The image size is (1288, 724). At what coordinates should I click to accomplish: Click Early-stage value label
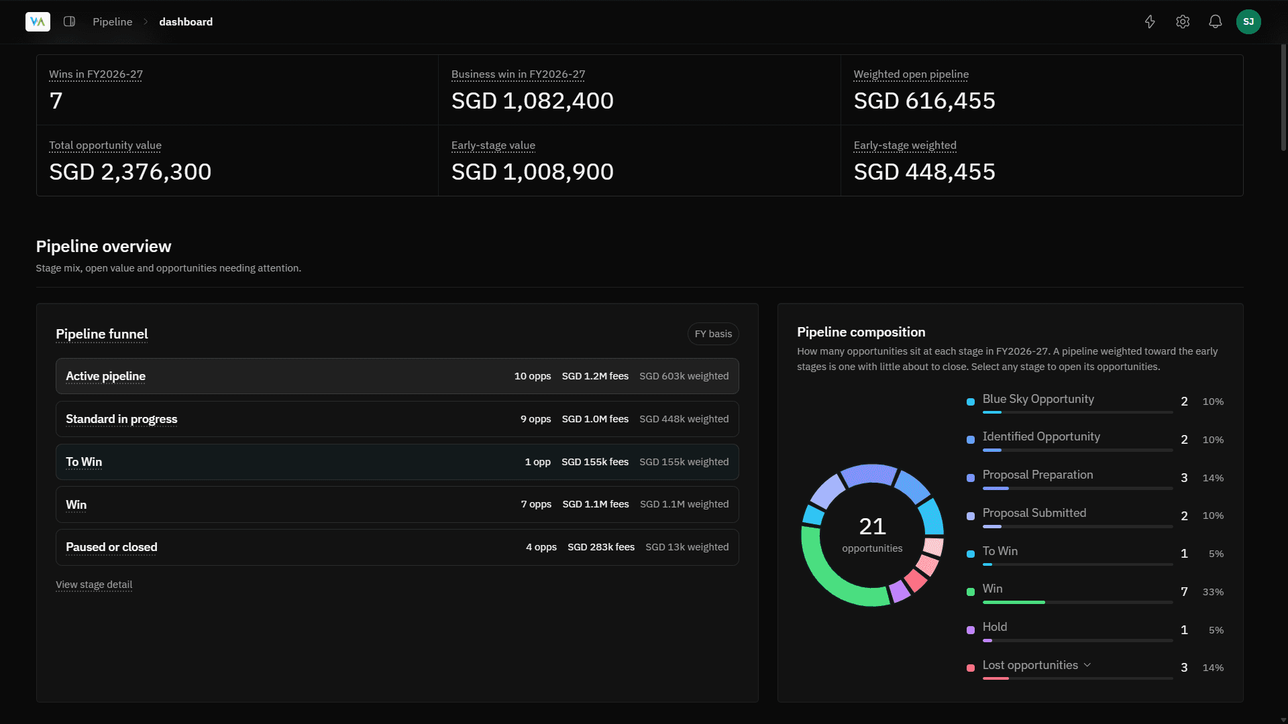pyautogui.click(x=493, y=145)
